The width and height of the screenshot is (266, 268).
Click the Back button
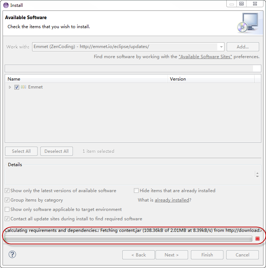[139, 255]
